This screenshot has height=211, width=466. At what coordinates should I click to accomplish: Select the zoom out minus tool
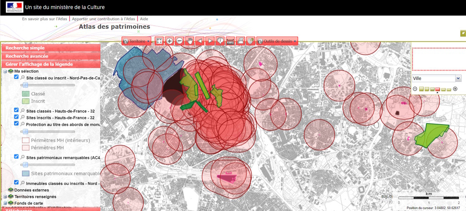point(180,41)
